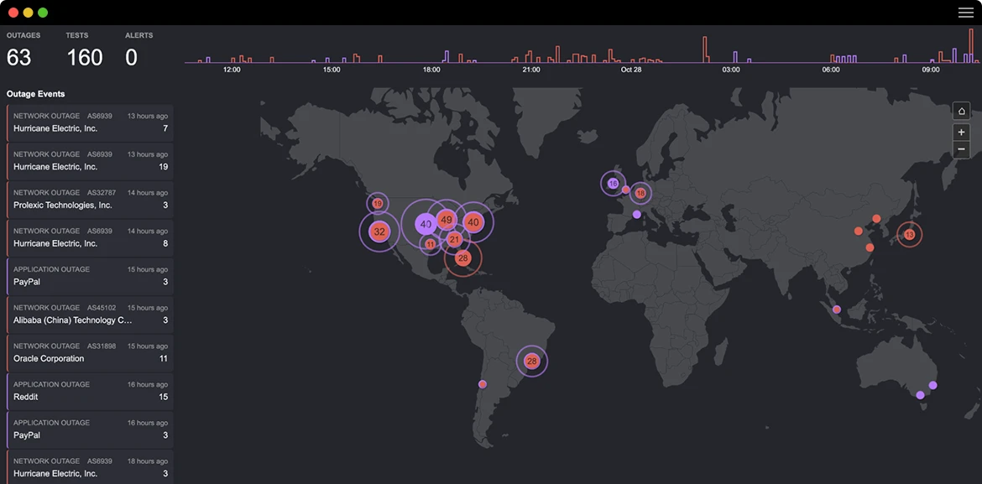Click the OUTAGES counter showing 63
The height and width of the screenshot is (484, 982).
tap(21, 56)
